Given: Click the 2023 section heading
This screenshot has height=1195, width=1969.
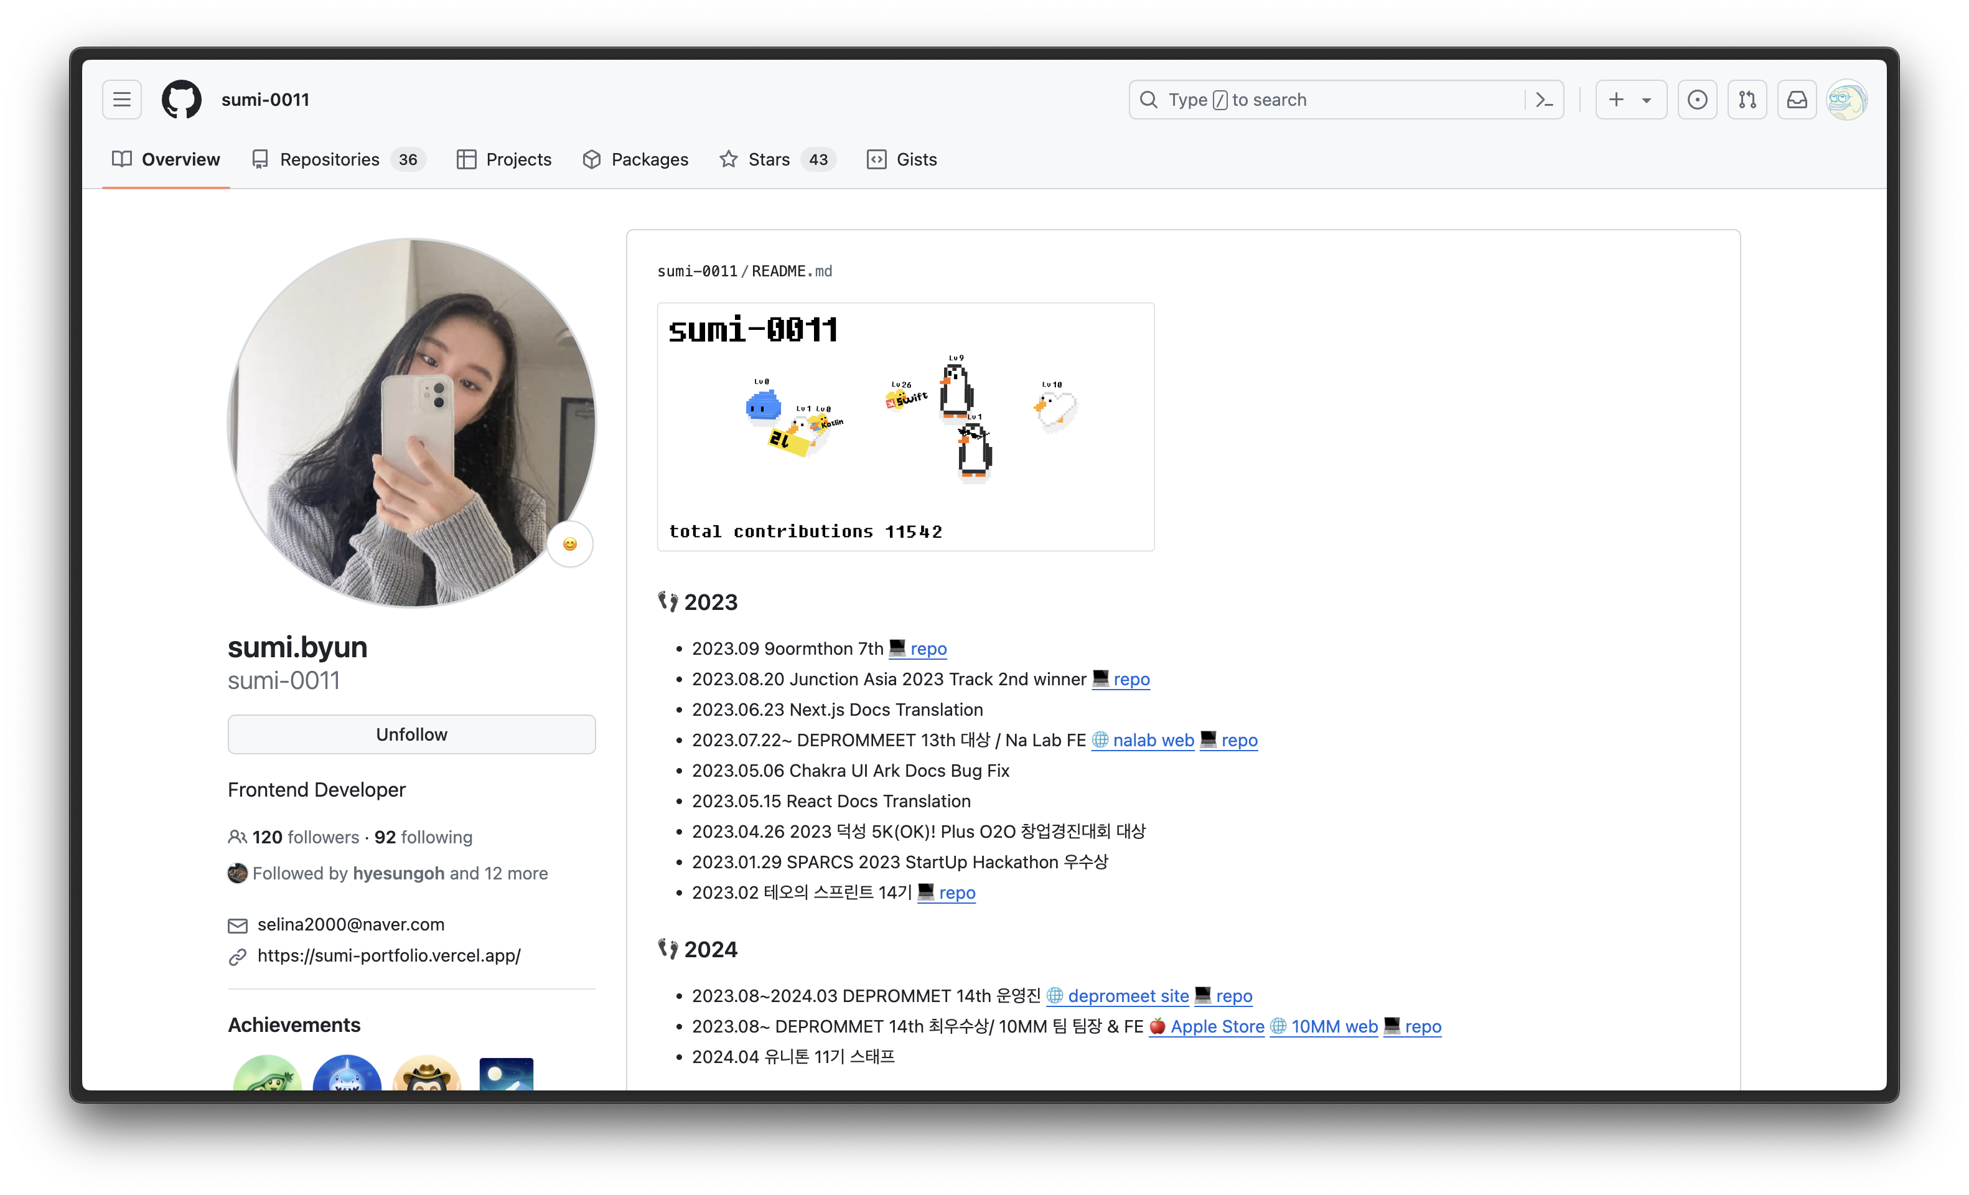Looking at the screenshot, I should coord(698,602).
